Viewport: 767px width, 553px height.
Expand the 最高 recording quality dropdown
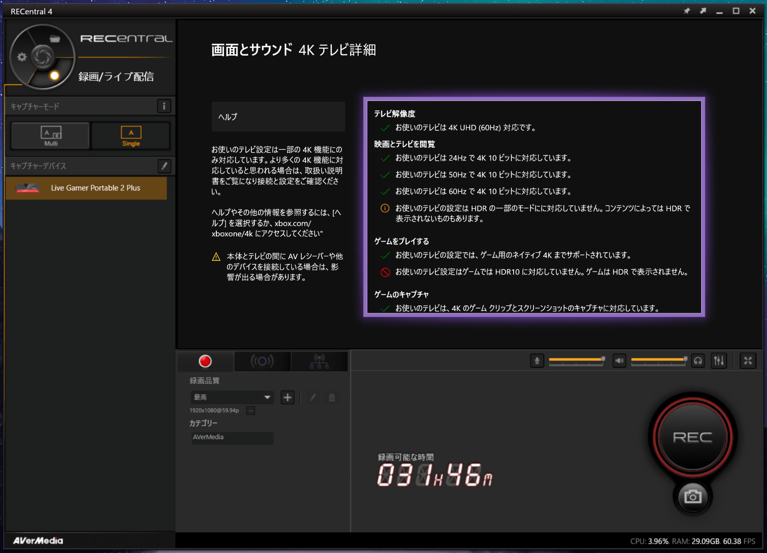pyautogui.click(x=232, y=398)
